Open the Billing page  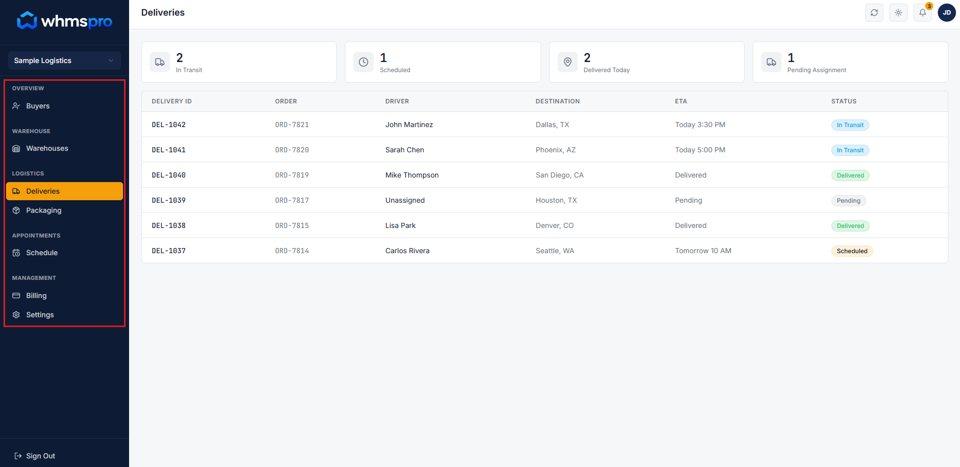[x=65, y=296]
